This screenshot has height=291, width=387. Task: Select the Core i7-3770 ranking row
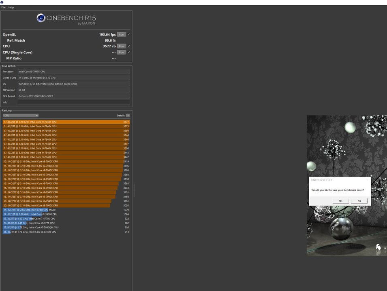(66, 223)
